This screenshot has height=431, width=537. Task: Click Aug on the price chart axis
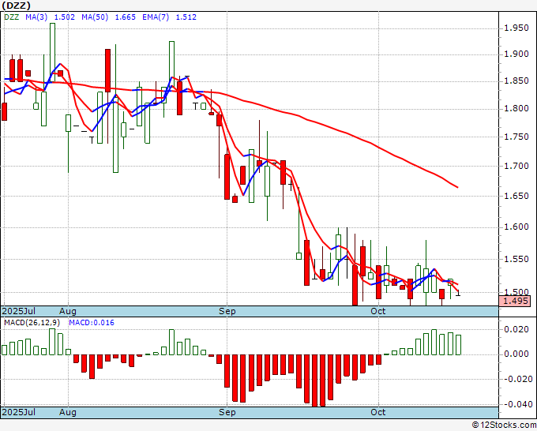(67, 311)
